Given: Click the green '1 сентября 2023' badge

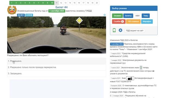Looking at the screenshot, I should [57, 11].
